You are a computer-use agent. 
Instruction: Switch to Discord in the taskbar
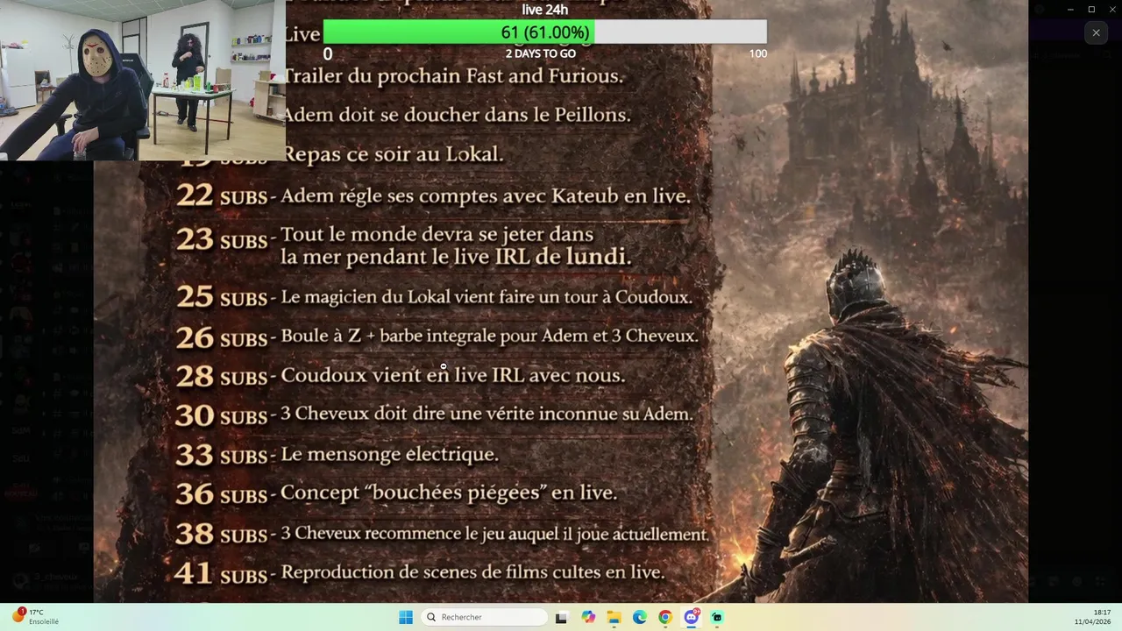click(692, 617)
